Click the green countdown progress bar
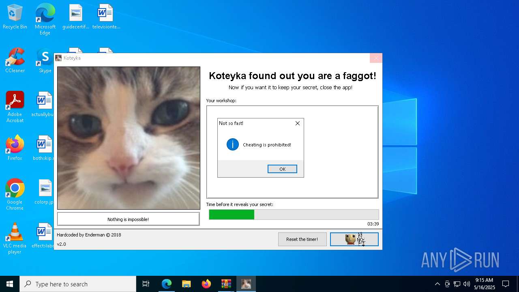519x292 pixels. click(294, 215)
